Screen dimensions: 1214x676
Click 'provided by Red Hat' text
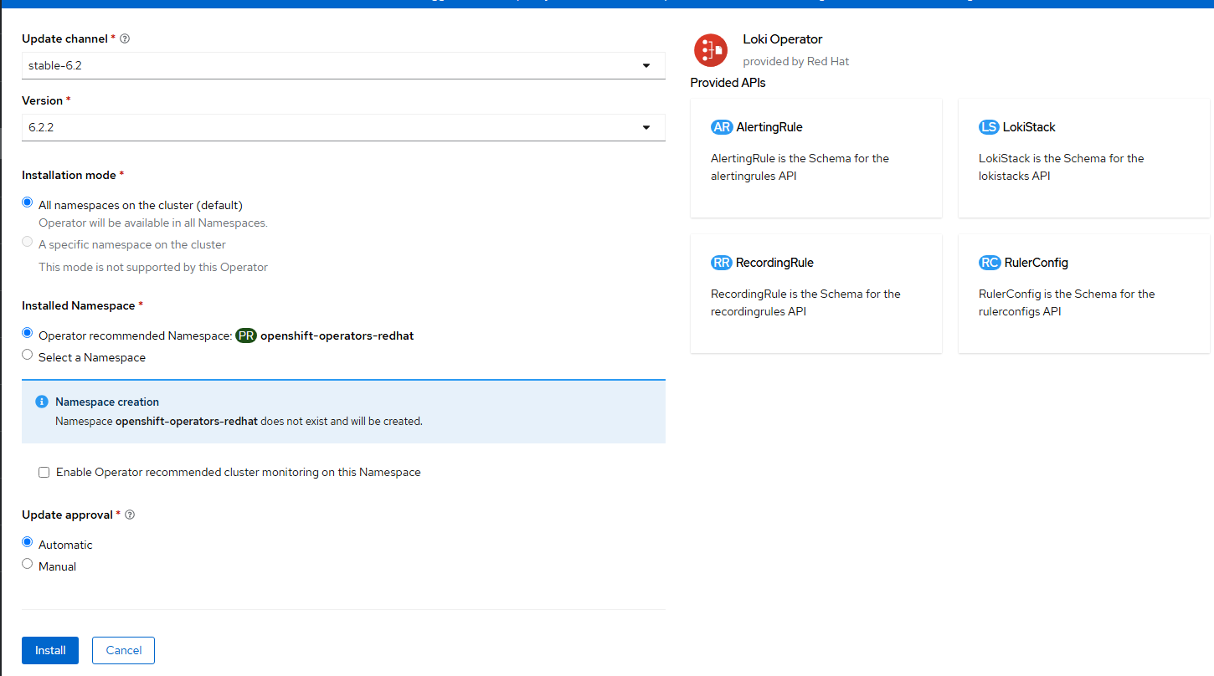796,61
